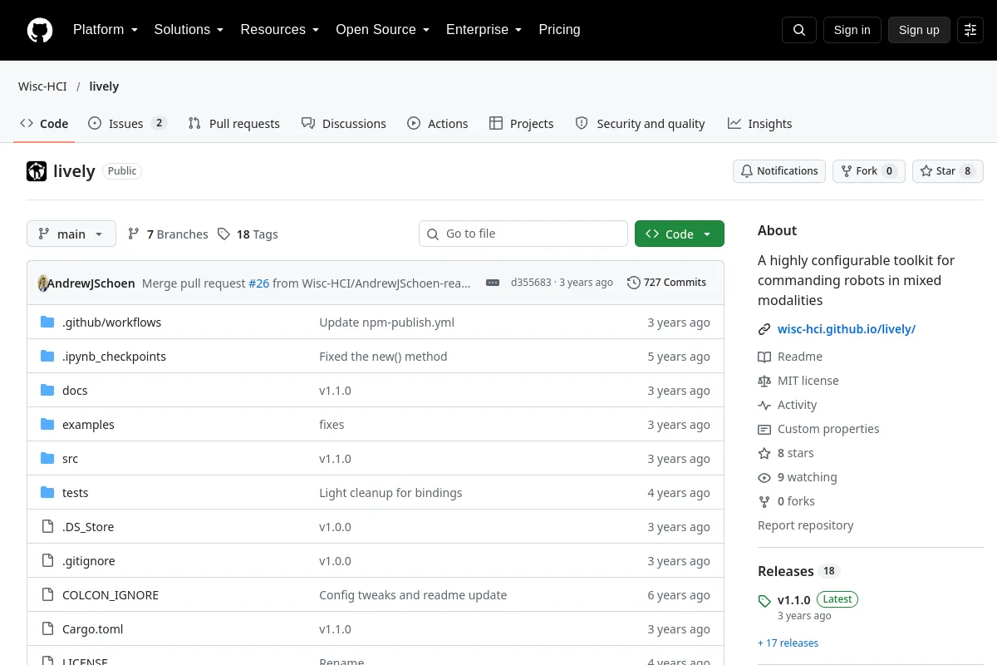Click the link icon beside website URL

(764, 329)
